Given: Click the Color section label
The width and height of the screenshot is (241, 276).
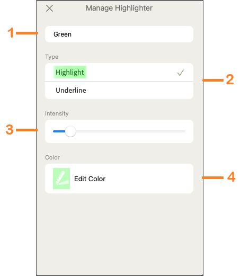Looking at the screenshot, I should [52, 157].
